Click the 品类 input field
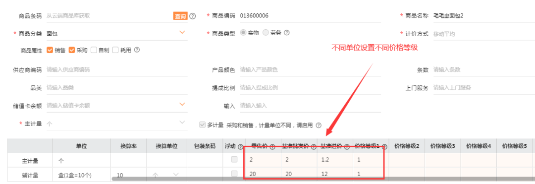This screenshot has width=535, height=184. (117, 88)
